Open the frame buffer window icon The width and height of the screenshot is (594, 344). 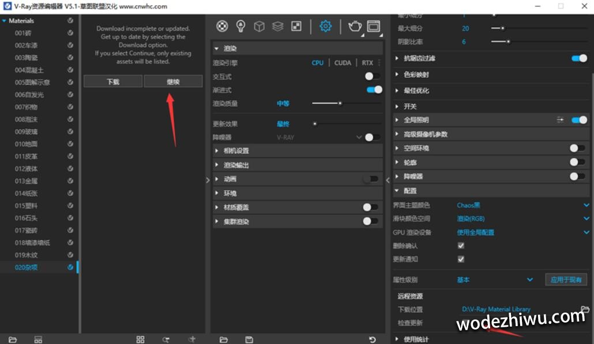pyautogui.click(x=374, y=26)
